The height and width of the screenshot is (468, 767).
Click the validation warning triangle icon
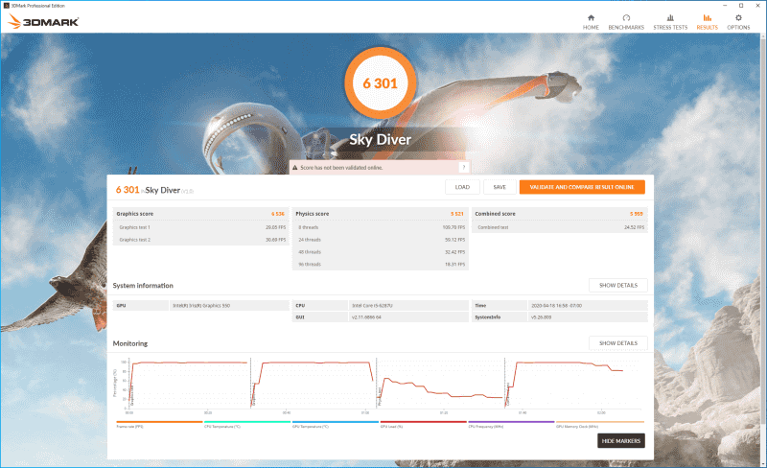tap(295, 168)
